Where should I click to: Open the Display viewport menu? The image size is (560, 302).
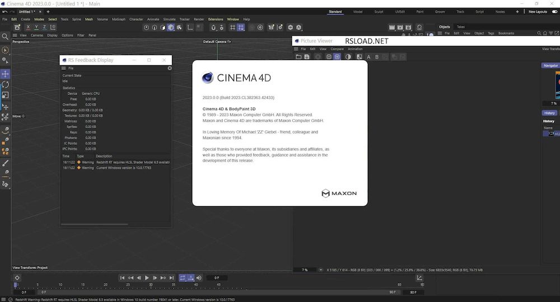click(x=52, y=35)
